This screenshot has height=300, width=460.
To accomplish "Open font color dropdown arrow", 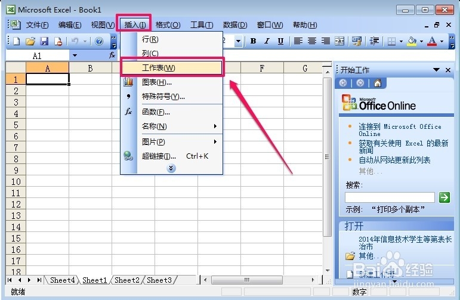I will click(x=442, y=41).
